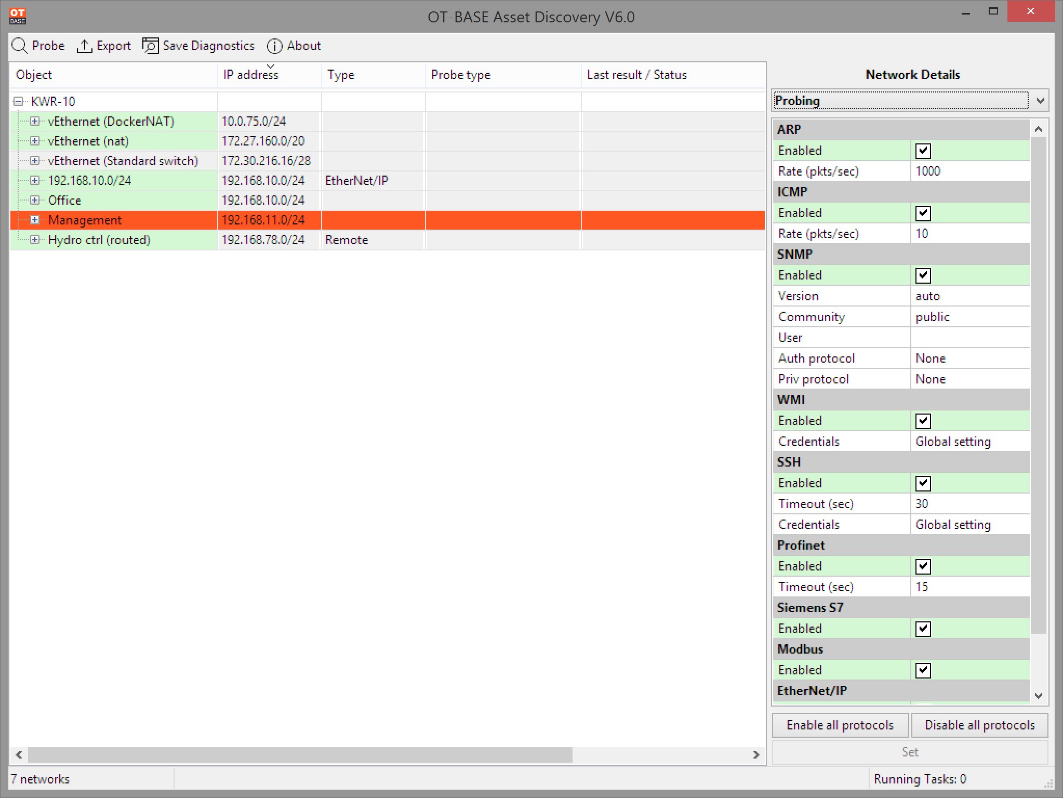Viewport: 1063px width, 798px height.
Task: Click the EtherNet/IP section header
Action: pyautogui.click(x=901, y=691)
